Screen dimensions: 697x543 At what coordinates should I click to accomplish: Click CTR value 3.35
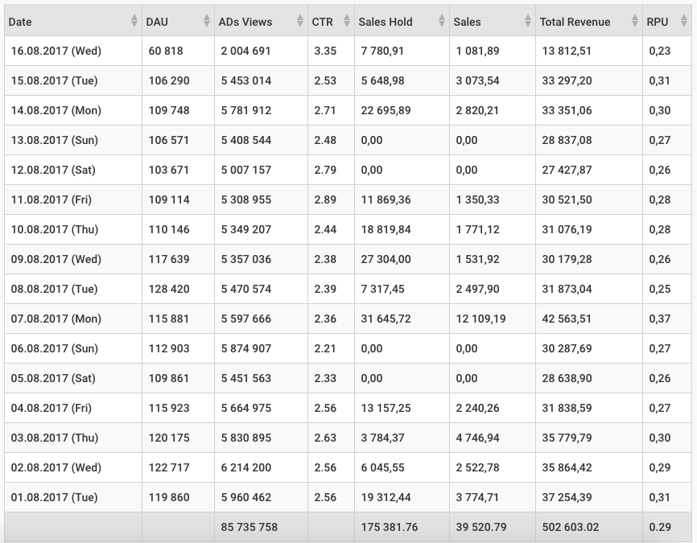tap(324, 51)
